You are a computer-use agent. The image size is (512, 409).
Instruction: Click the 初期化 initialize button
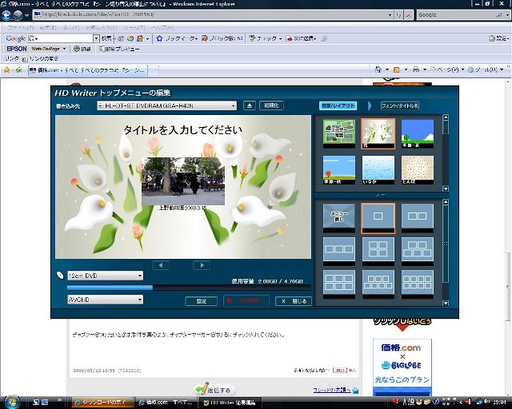[271, 105]
